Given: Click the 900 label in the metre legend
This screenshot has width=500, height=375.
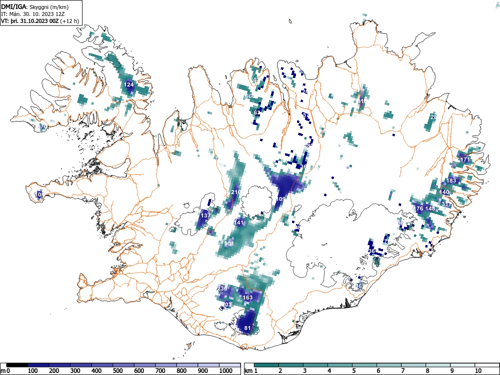Looking at the screenshot, I should coord(203,370).
